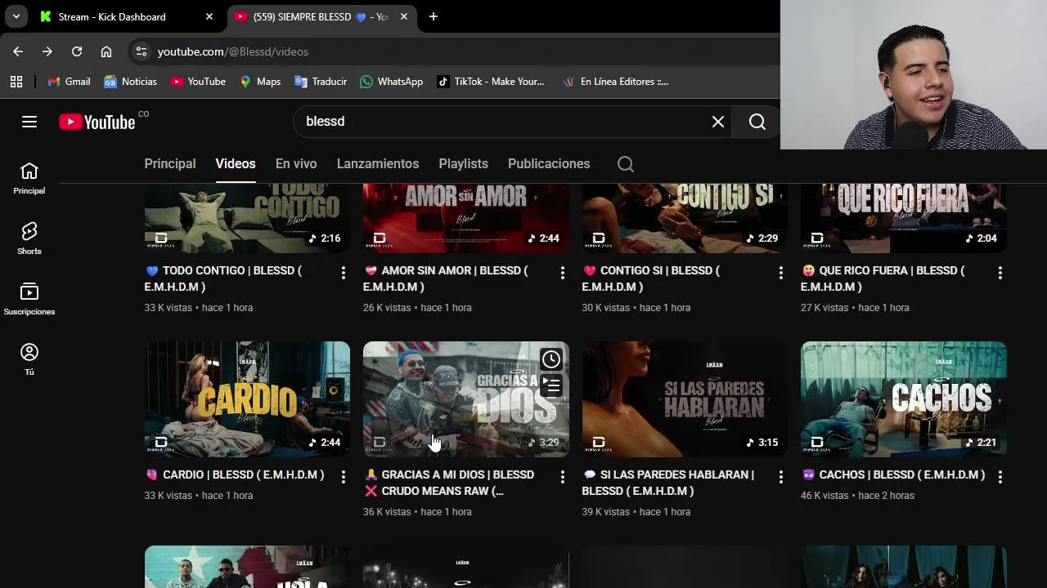Switch to the Stream - Kick Dashboard tab
The image size is (1047, 588).
click(x=127, y=16)
